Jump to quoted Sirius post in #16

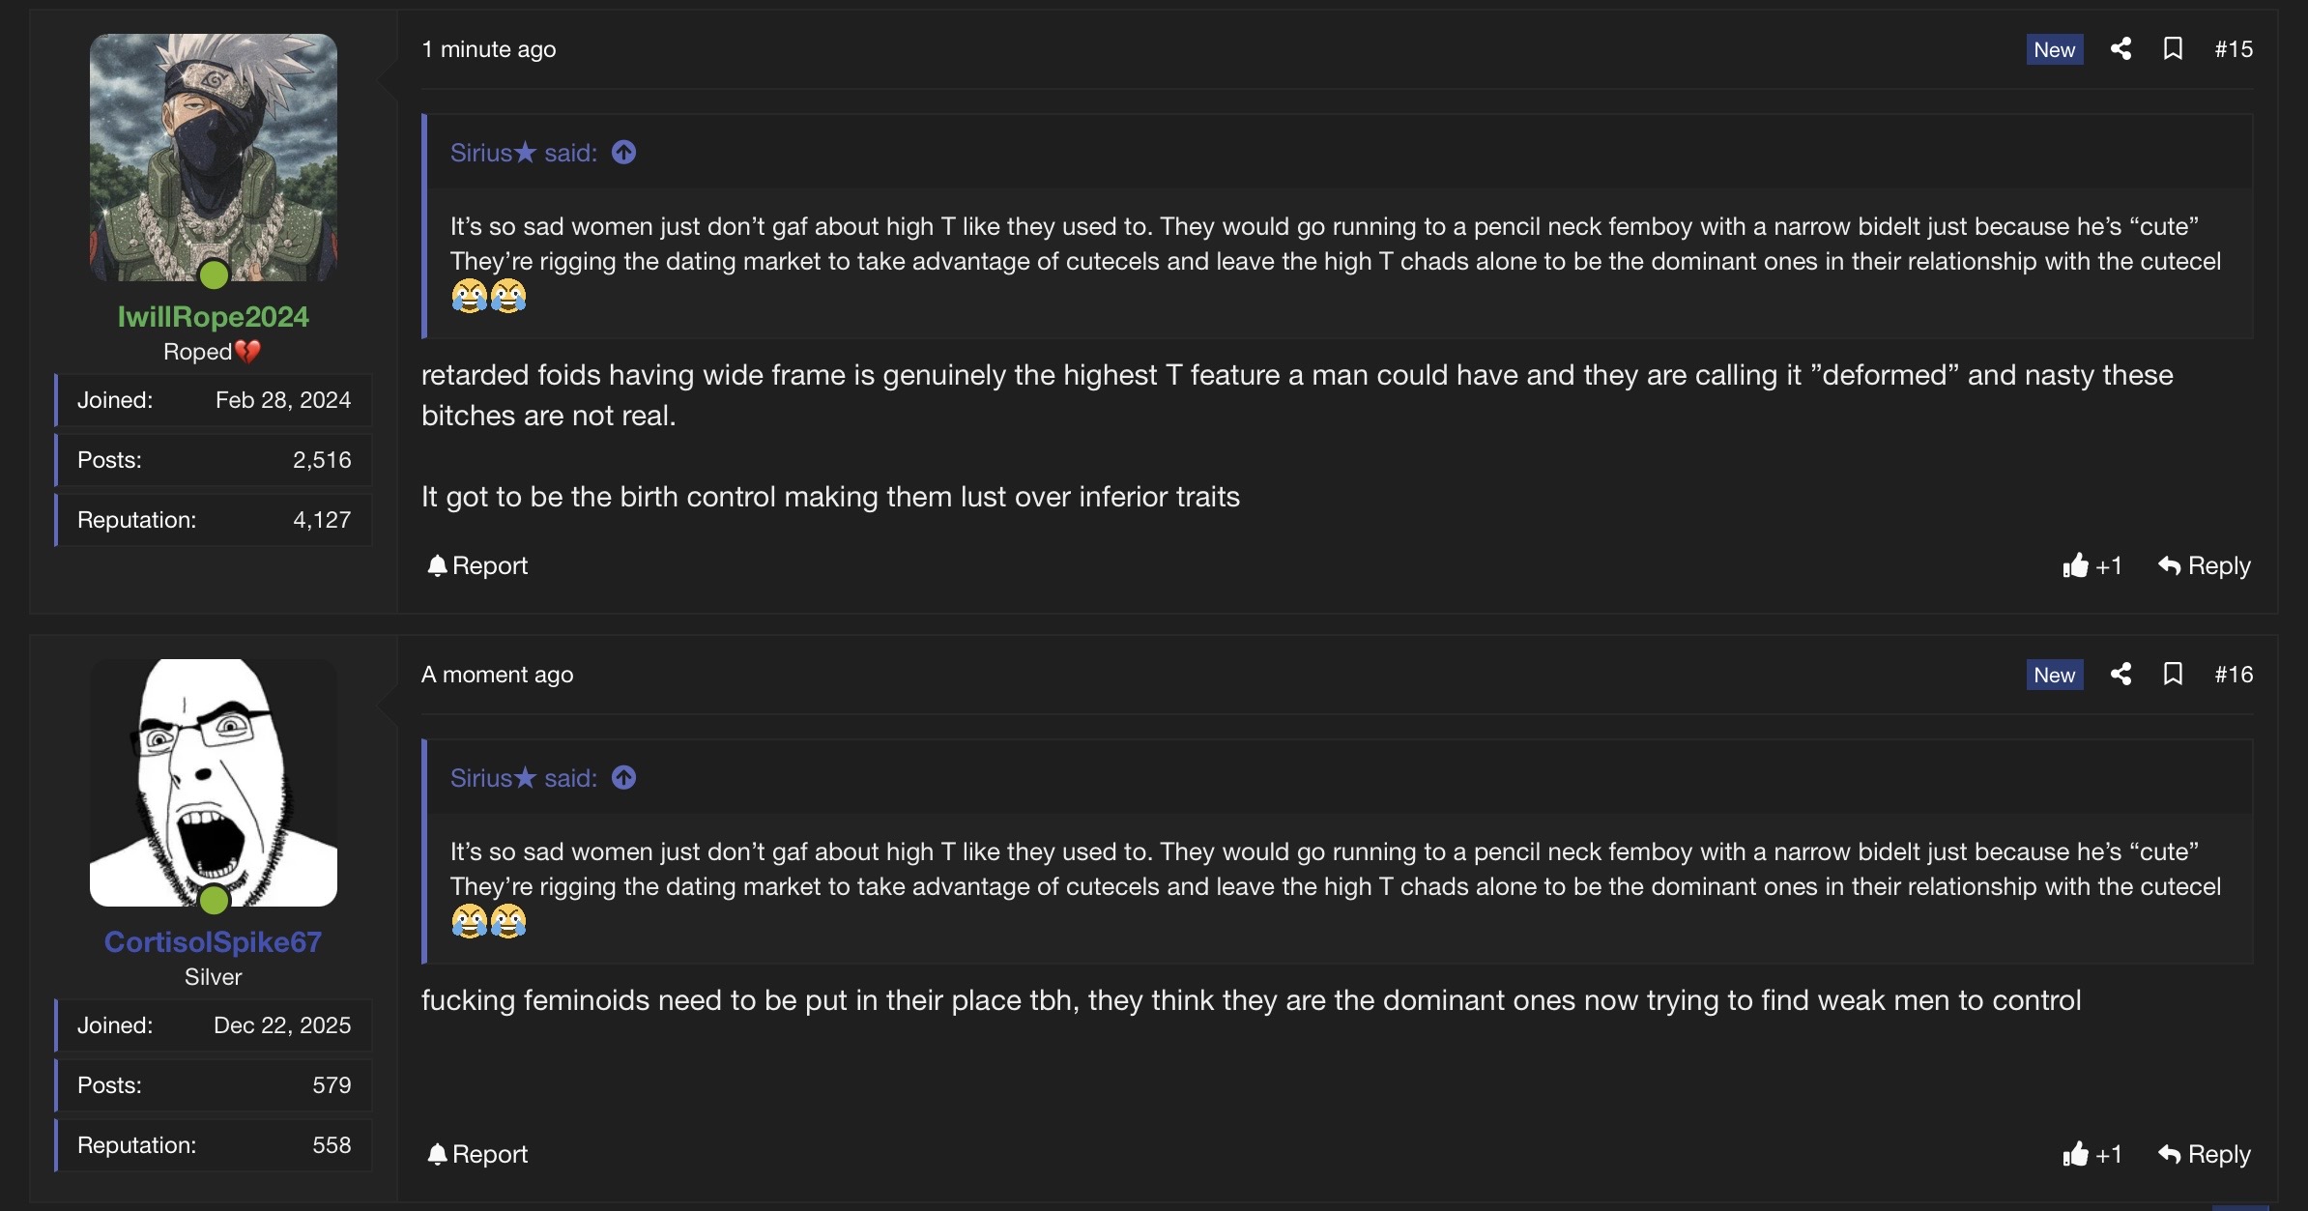coord(624,778)
